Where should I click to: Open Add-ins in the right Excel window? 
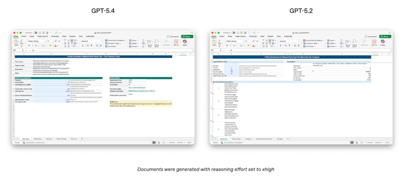[x=374, y=42]
